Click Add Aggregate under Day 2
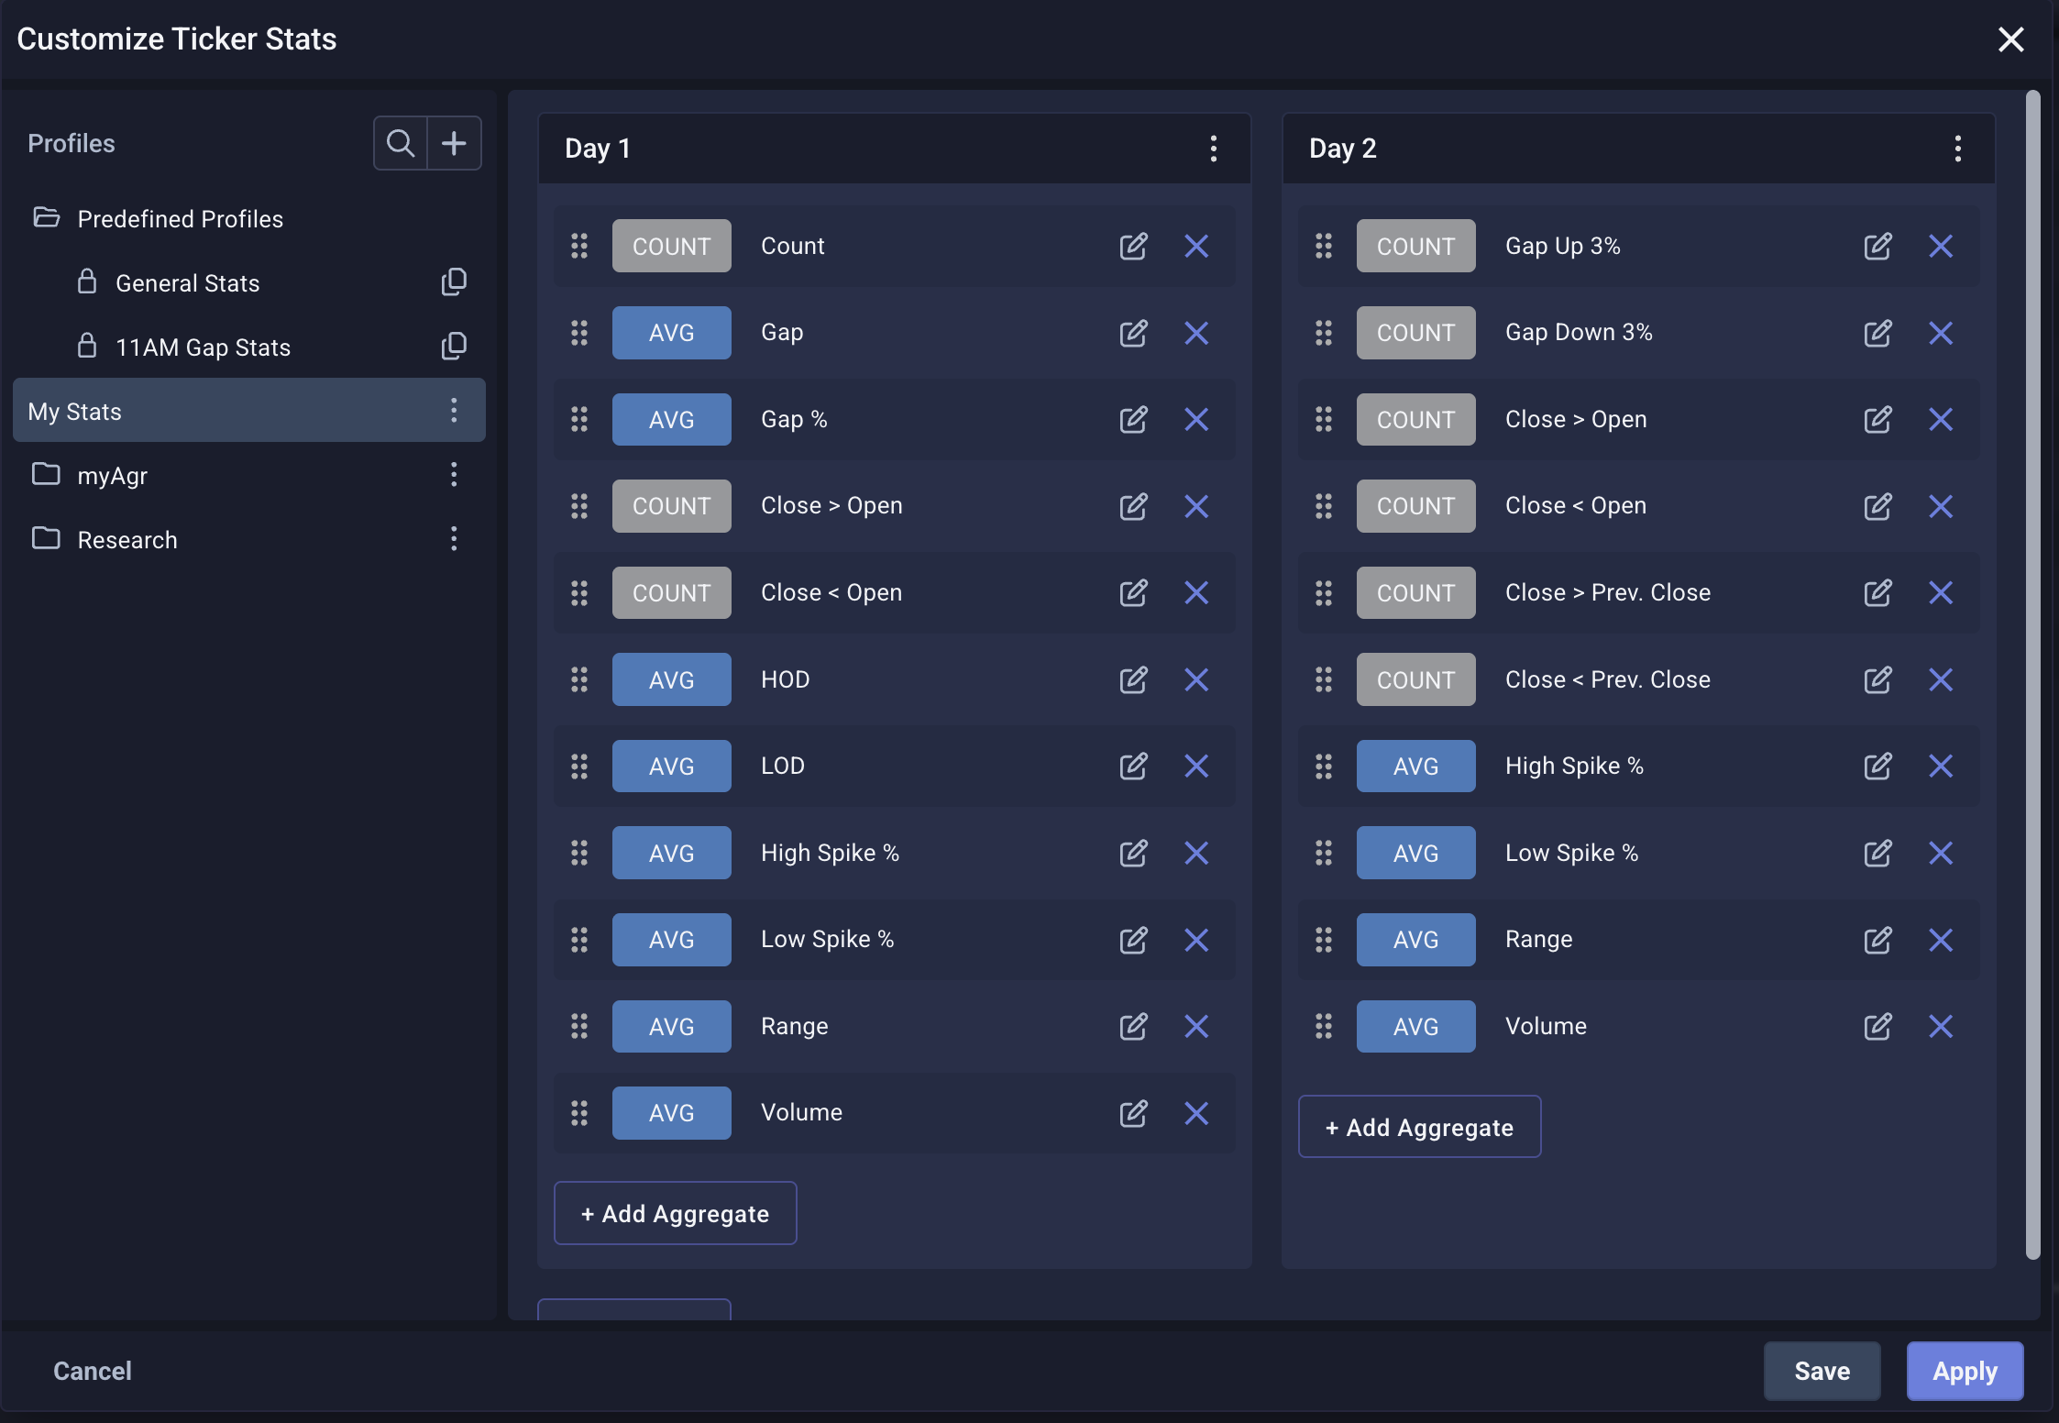The width and height of the screenshot is (2059, 1423). pyautogui.click(x=1419, y=1127)
